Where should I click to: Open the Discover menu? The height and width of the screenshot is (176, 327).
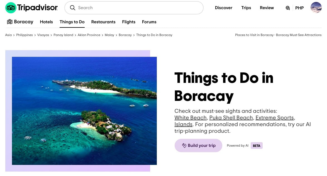(x=224, y=8)
